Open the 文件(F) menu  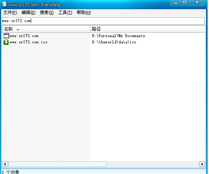pos(10,13)
